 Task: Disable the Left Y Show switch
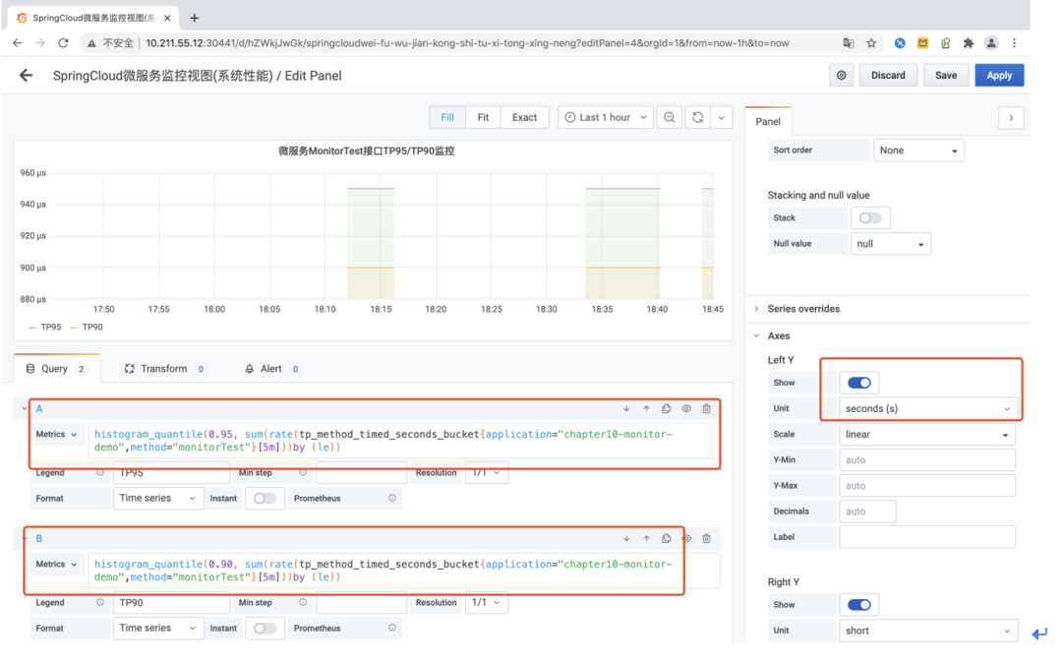point(859,383)
